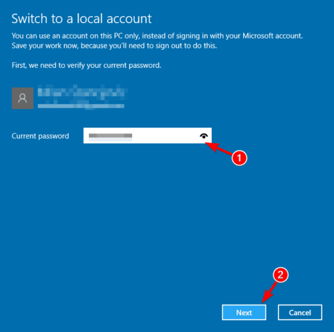Click the "Switch to a local account" heading
Image resolution: width=334 pixels, height=332 pixels.
pyautogui.click(x=82, y=19)
